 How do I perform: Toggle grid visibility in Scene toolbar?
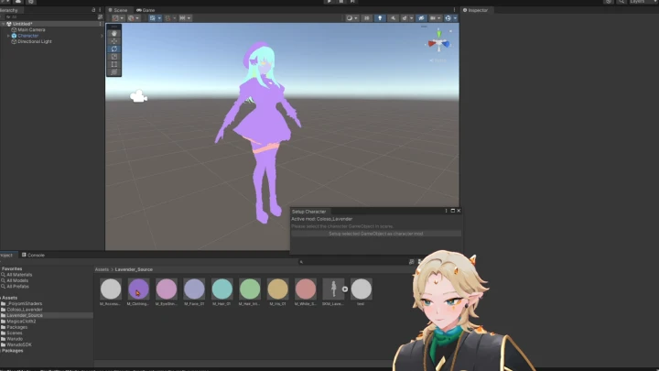pyautogui.click(x=152, y=18)
